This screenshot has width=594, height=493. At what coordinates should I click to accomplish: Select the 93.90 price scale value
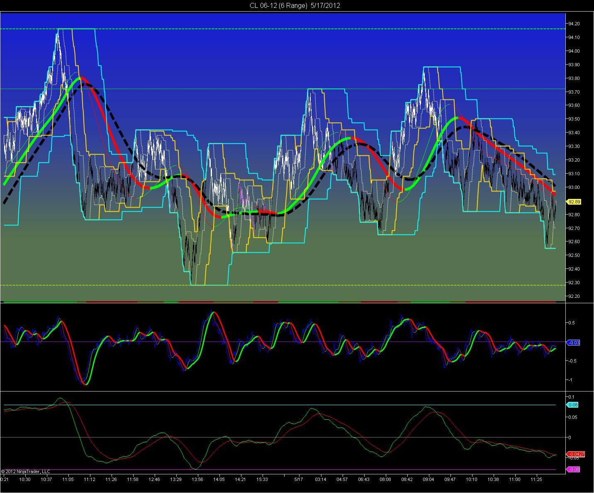[x=574, y=65]
